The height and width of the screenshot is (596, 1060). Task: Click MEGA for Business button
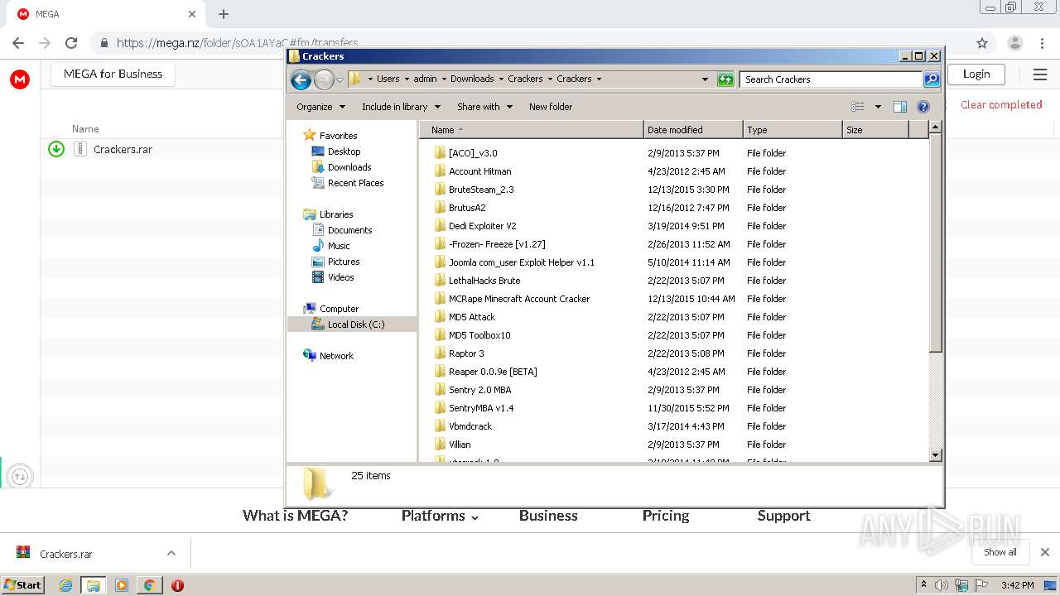tap(113, 74)
